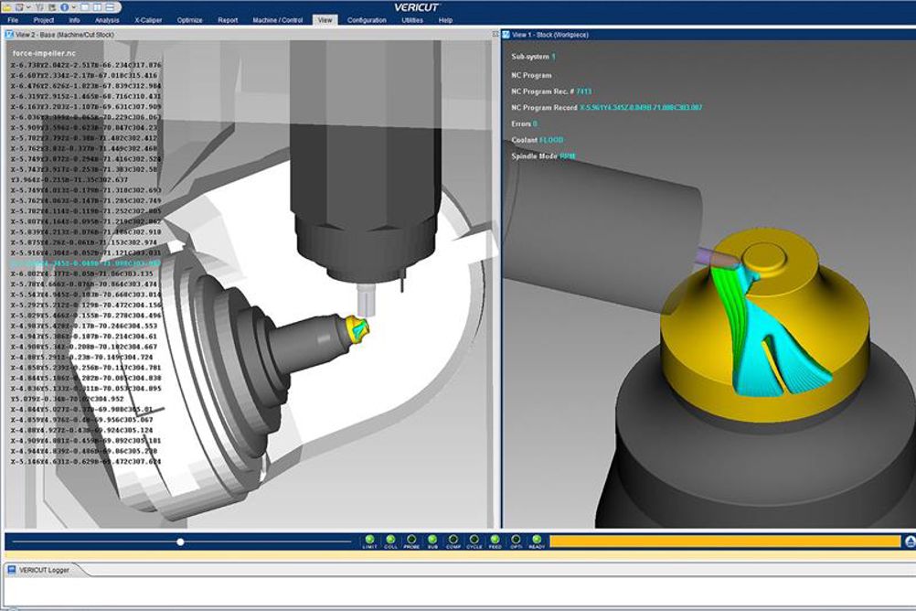Open the dropdown arrow next to the save icon

click(x=27, y=7)
